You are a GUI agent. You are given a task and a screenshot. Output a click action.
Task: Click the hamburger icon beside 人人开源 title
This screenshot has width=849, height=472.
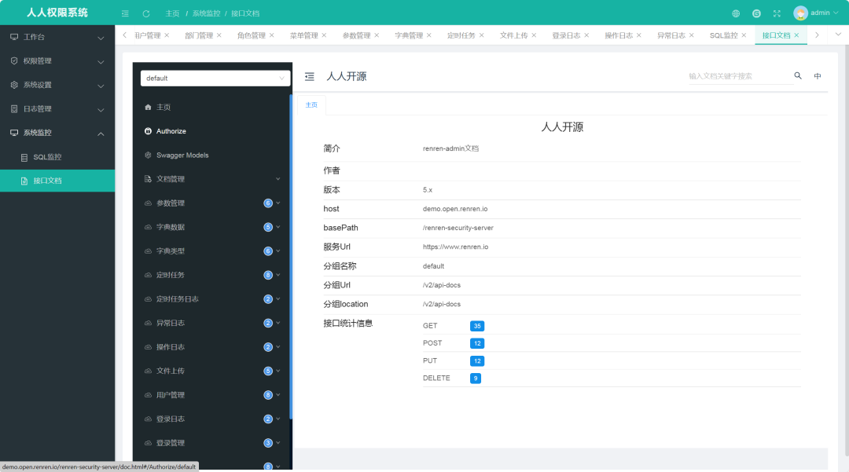[x=309, y=76]
